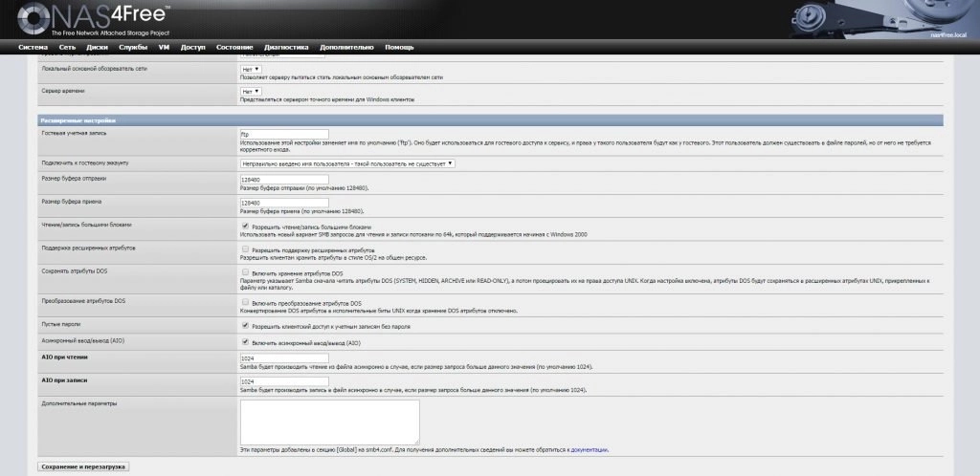Enable the преобразование атрибутов DOS checkbox
Image resolution: width=980 pixels, height=476 pixels.
[x=246, y=302]
